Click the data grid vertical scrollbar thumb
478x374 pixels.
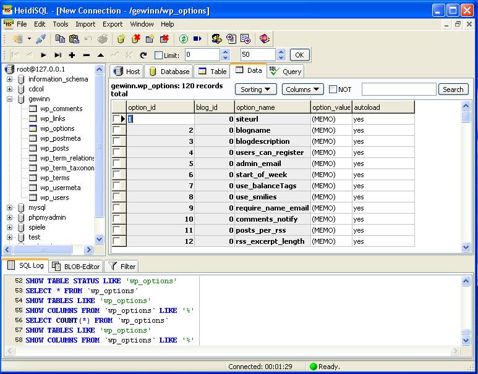point(466,117)
